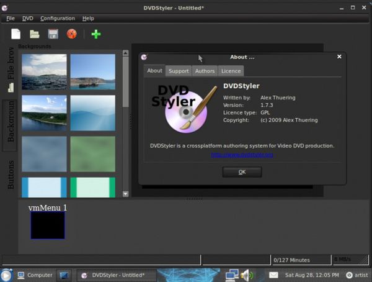Viewport: 372px width, 282px height.
Task: Switch to the Licence tab
Action: tap(231, 71)
